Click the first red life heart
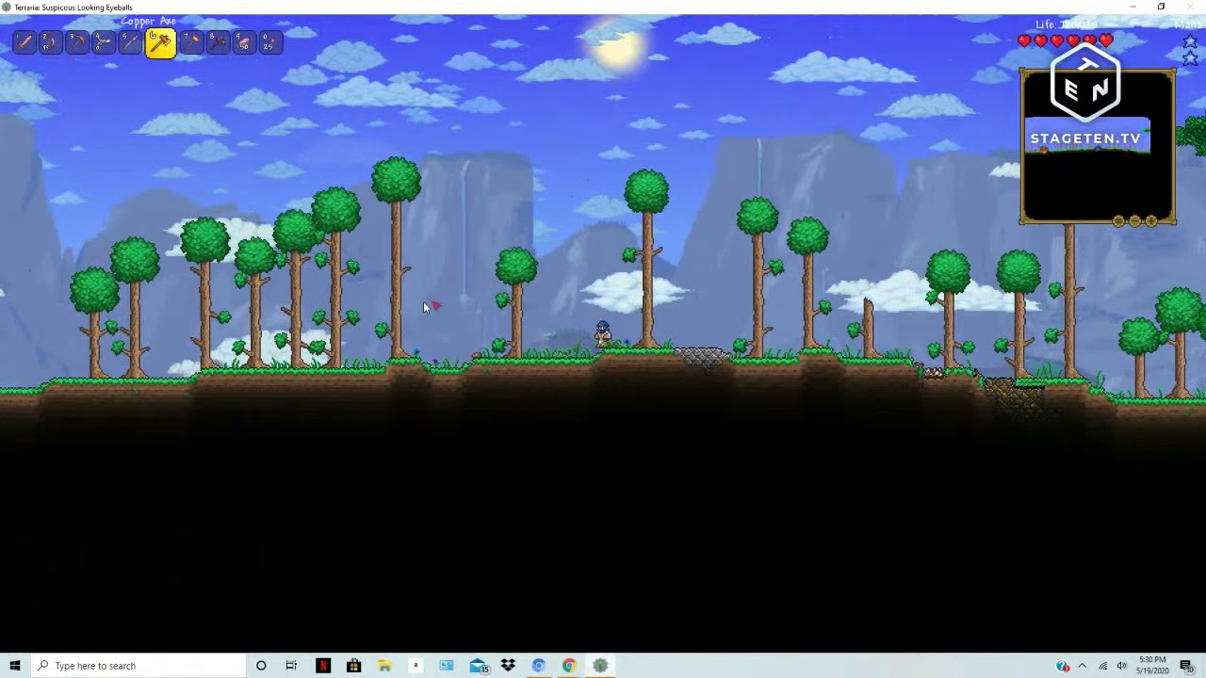This screenshot has width=1206, height=678. pos(1024,40)
